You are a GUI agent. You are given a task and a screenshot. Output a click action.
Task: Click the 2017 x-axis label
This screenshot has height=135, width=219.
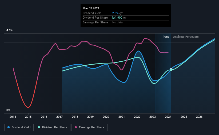point(59,117)
